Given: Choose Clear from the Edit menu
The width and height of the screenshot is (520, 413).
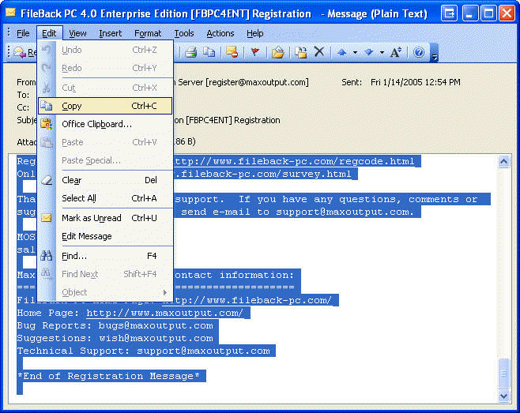Looking at the screenshot, I should 105,180.
